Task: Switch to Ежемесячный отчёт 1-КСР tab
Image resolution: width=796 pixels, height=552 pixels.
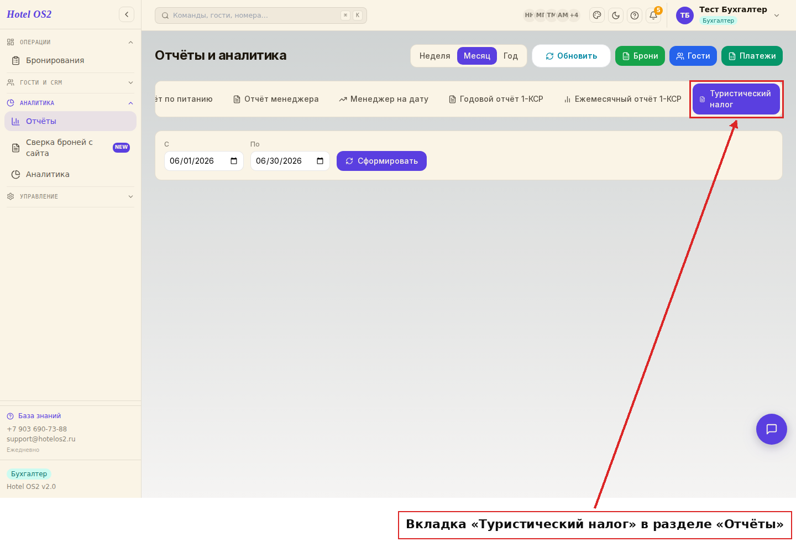Action: click(622, 99)
